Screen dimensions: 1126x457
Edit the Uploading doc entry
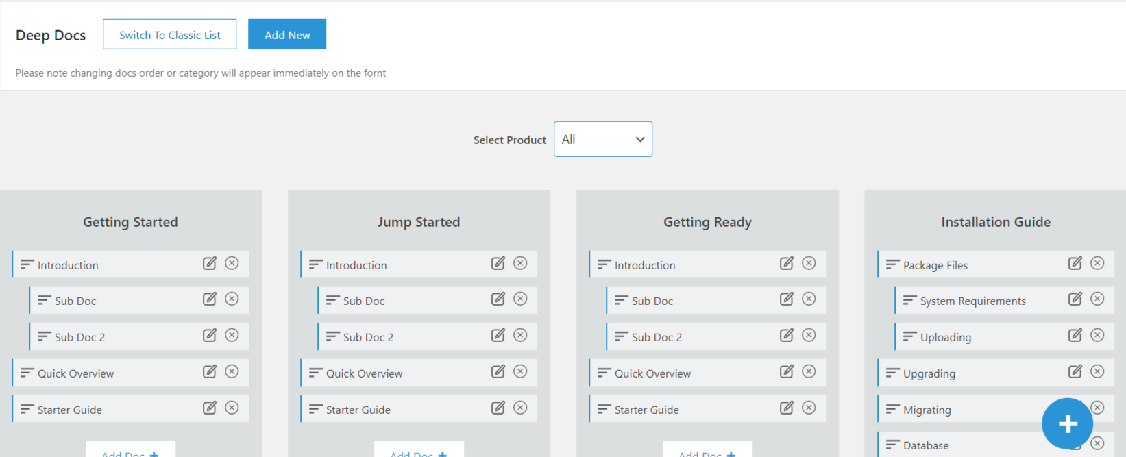click(1075, 335)
